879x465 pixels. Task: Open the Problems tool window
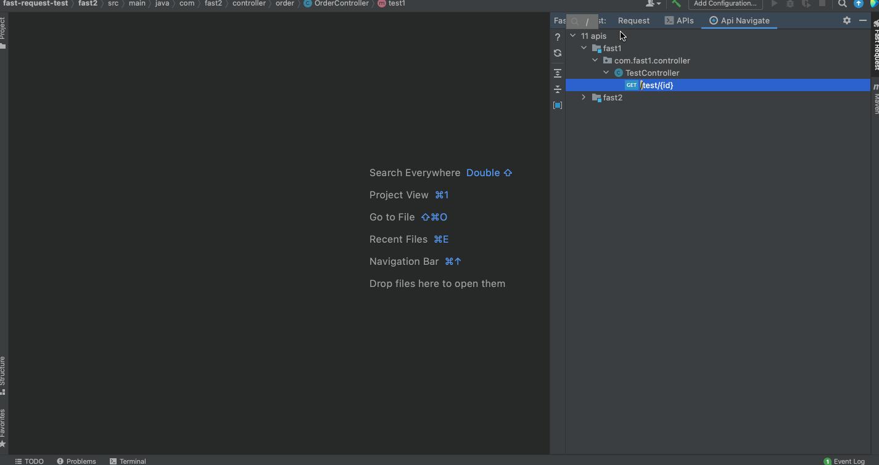tap(76, 461)
